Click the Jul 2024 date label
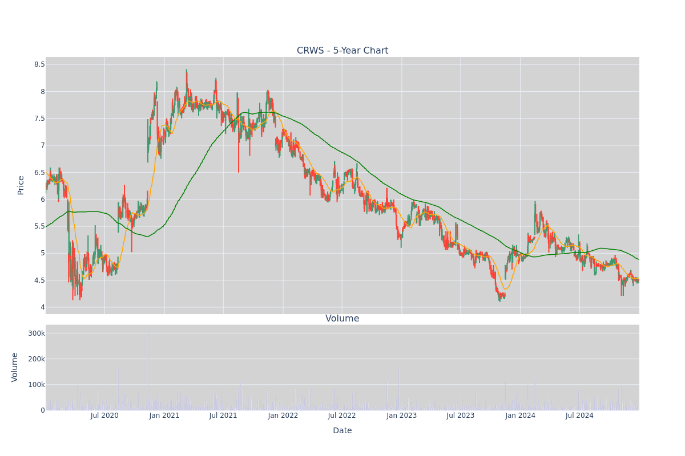 [579, 416]
